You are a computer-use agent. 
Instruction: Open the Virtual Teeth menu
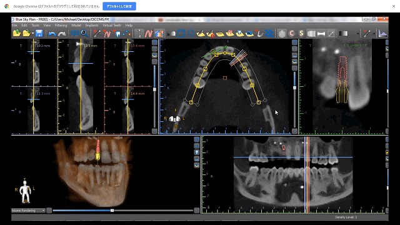coord(112,25)
